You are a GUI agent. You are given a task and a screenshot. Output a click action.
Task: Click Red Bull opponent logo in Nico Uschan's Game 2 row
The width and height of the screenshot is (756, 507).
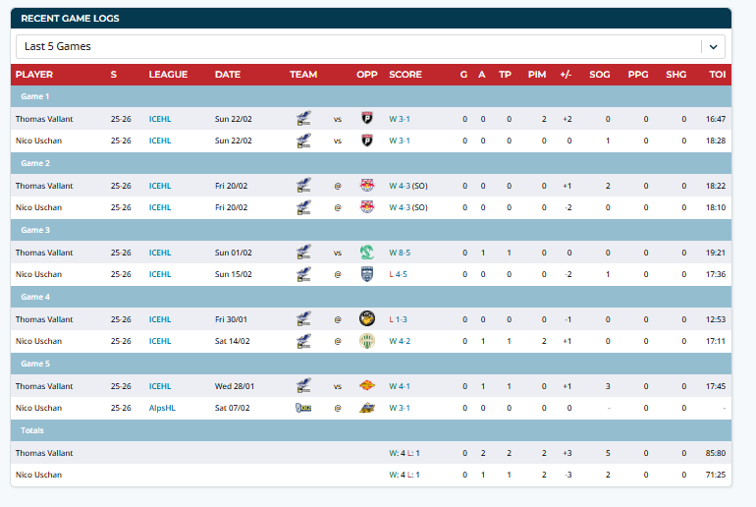point(367,207)
